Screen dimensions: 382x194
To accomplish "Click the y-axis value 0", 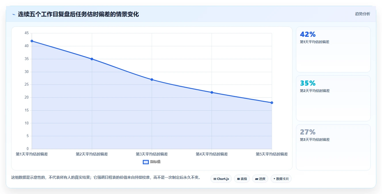I will click(28, 149).
